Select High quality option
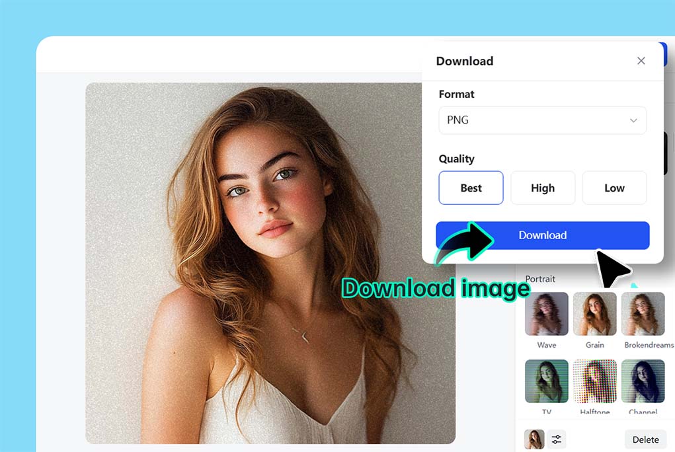 coord(542,188)
